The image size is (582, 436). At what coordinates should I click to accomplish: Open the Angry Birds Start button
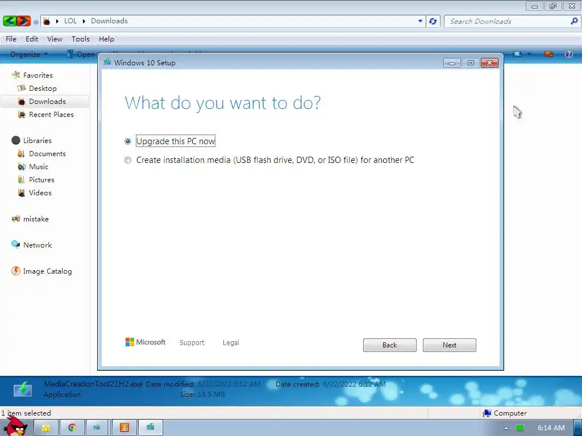point(15,426)
